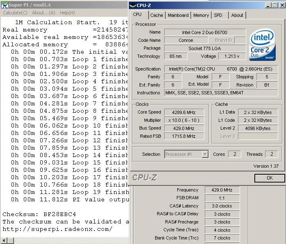Maximize the CPU-Z window

click(275, 5)
